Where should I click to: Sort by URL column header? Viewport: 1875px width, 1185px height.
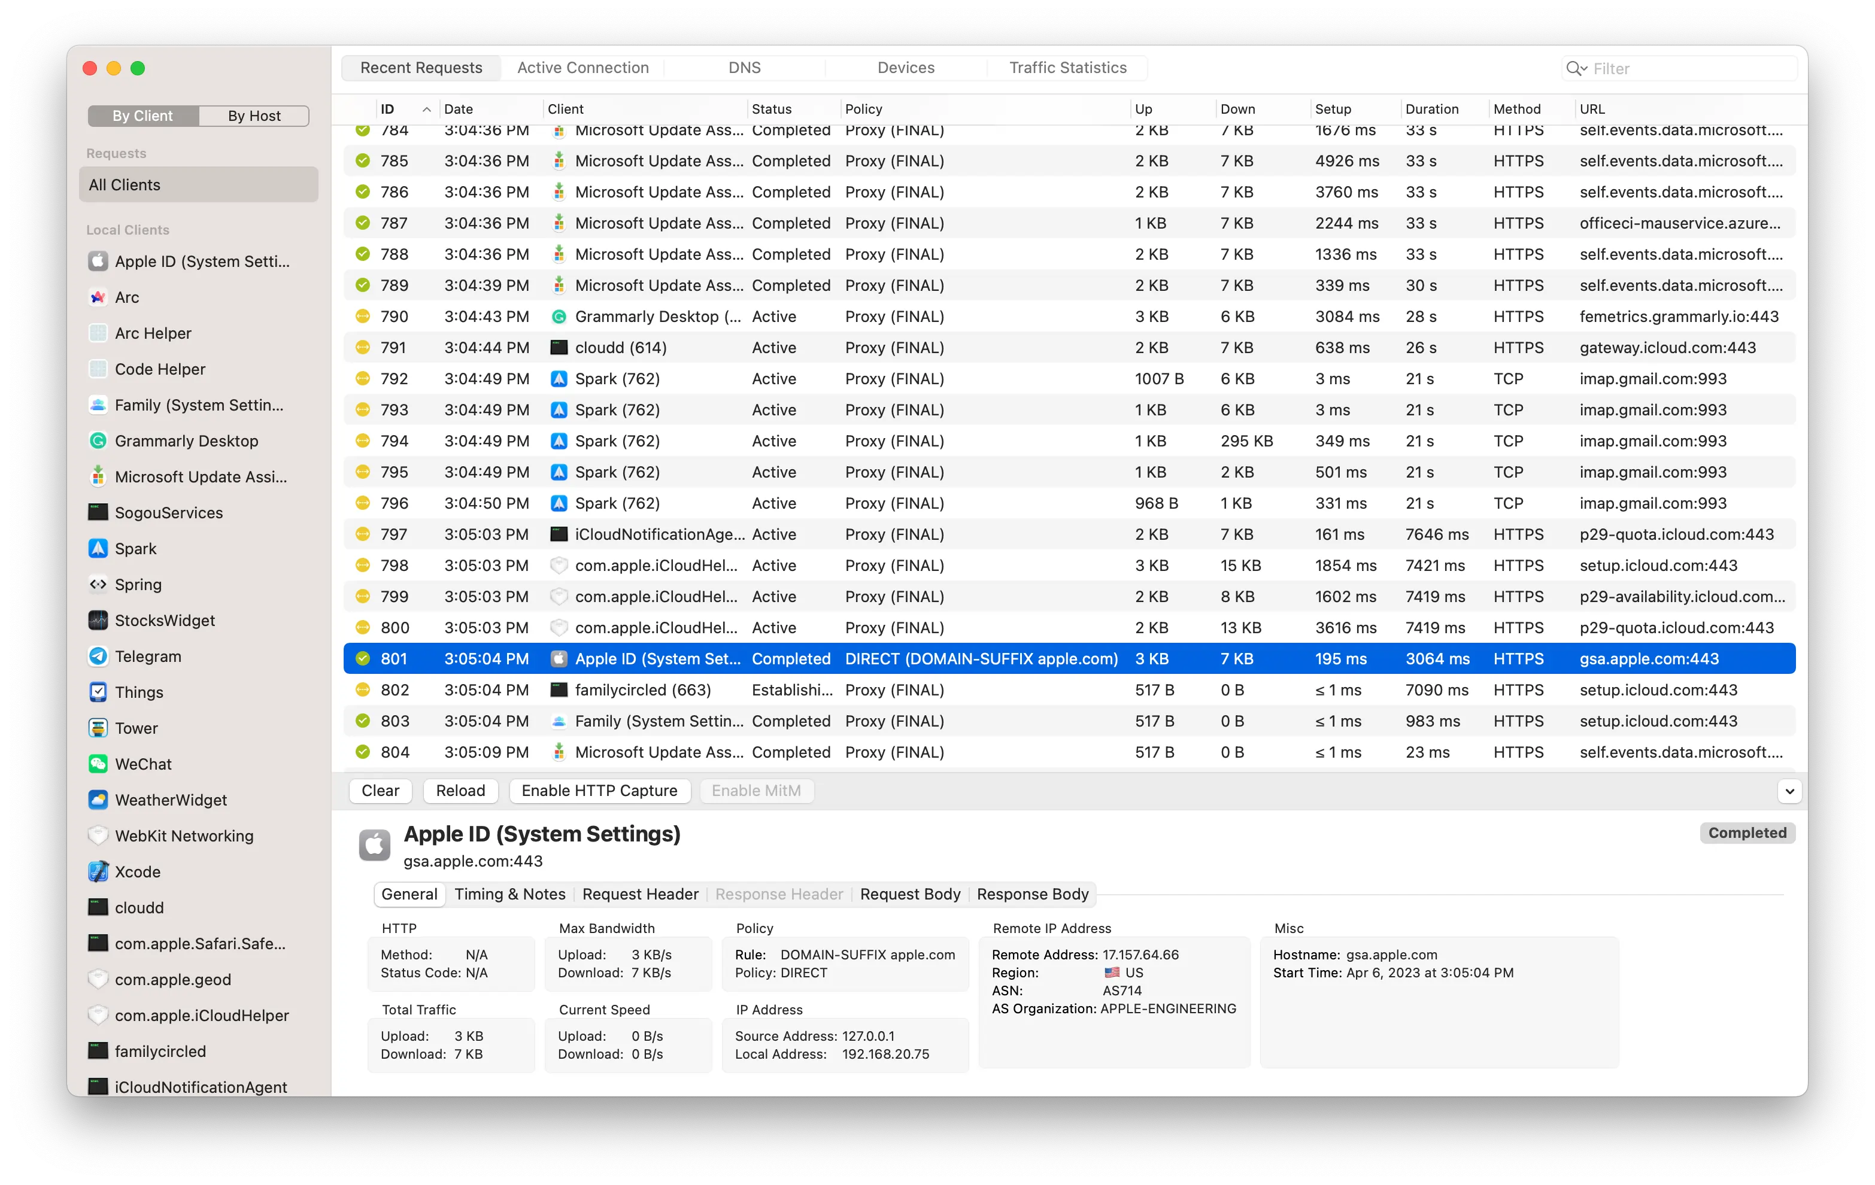1686,109
